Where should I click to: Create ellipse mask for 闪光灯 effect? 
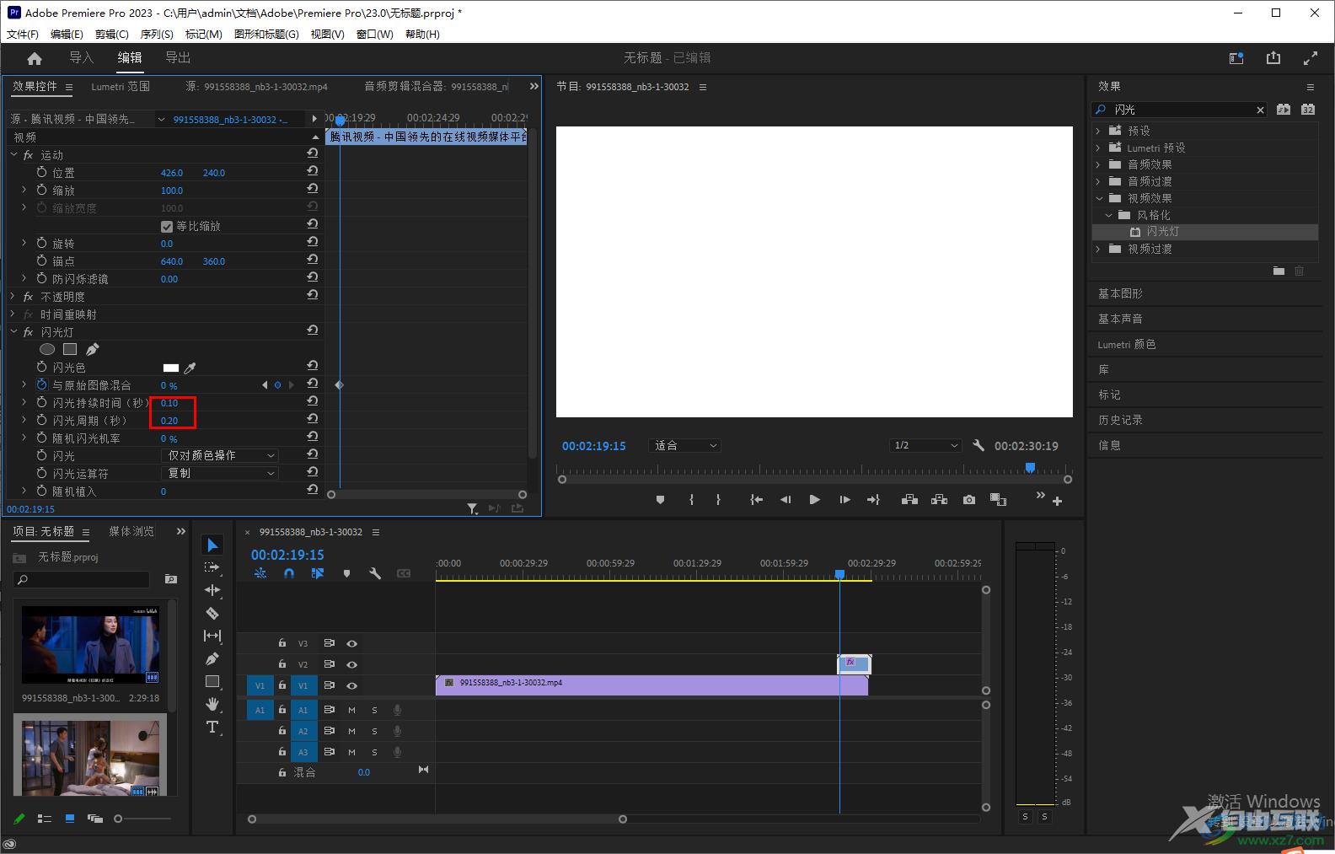(x=47, y=349)
